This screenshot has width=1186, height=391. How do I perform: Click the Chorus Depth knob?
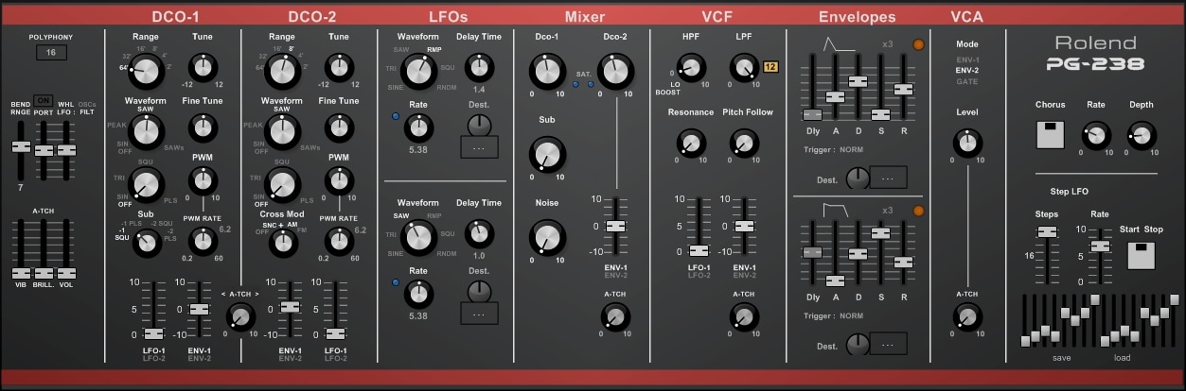1141,136
